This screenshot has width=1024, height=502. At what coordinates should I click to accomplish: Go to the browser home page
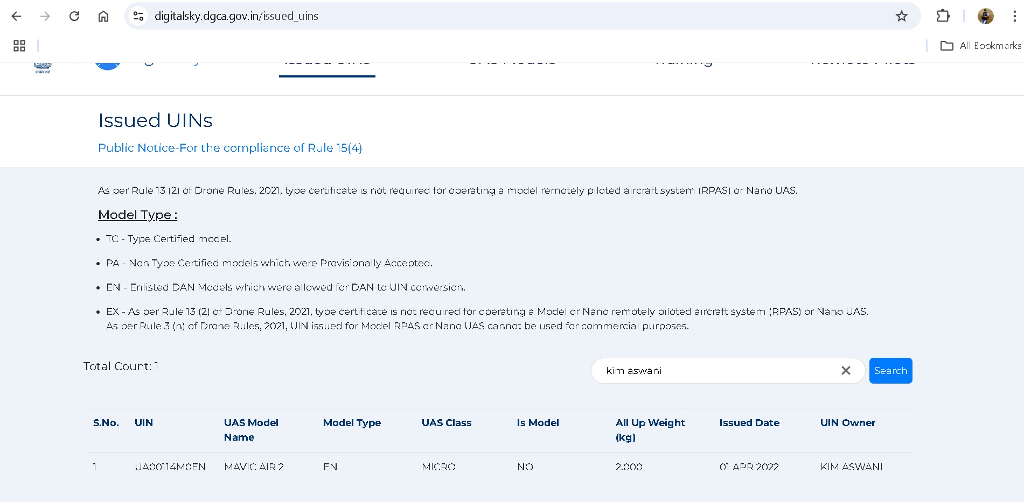pos(103,16)
